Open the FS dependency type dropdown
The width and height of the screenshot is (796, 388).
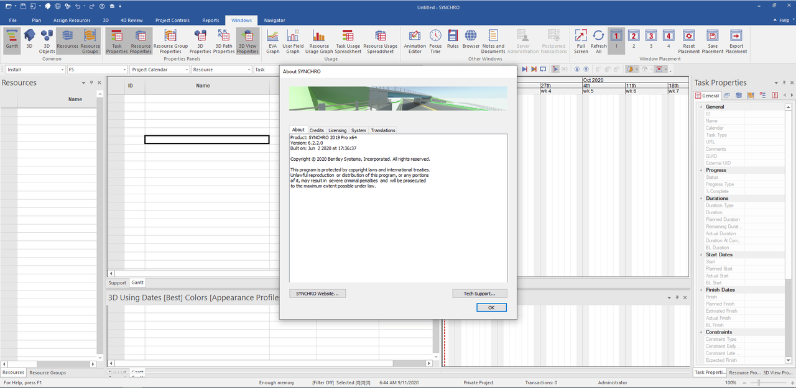[x=125, y=70]
